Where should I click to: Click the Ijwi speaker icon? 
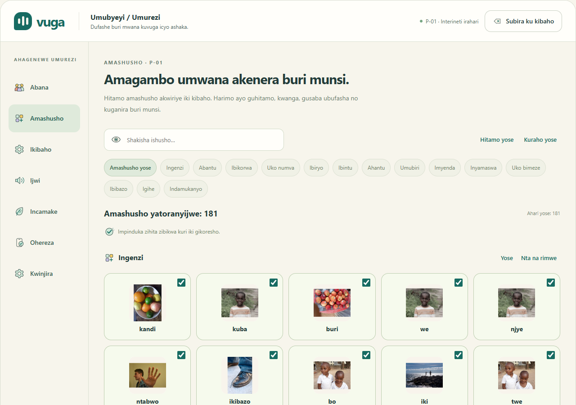pos(19,180)
